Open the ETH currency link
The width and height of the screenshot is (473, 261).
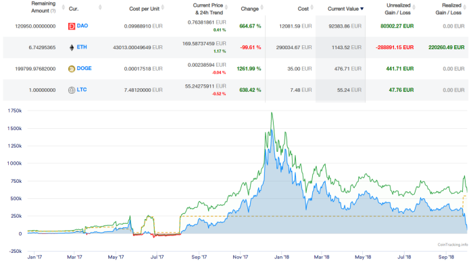tap(82, 47)
